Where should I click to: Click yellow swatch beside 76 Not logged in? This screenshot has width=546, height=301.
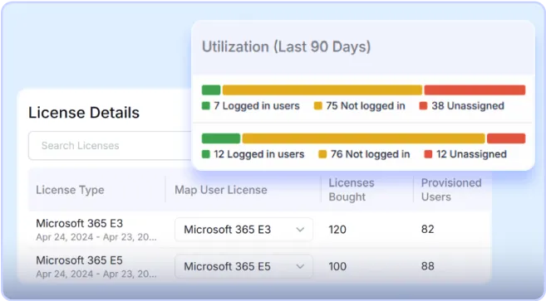[x=322, y=154]
